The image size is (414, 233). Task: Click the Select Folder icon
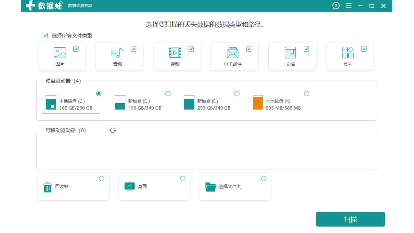tap(211, 187)
